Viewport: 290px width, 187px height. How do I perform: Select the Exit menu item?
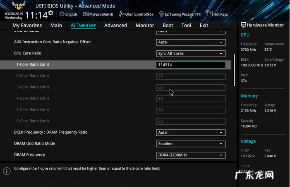click(x=204, y=25)
